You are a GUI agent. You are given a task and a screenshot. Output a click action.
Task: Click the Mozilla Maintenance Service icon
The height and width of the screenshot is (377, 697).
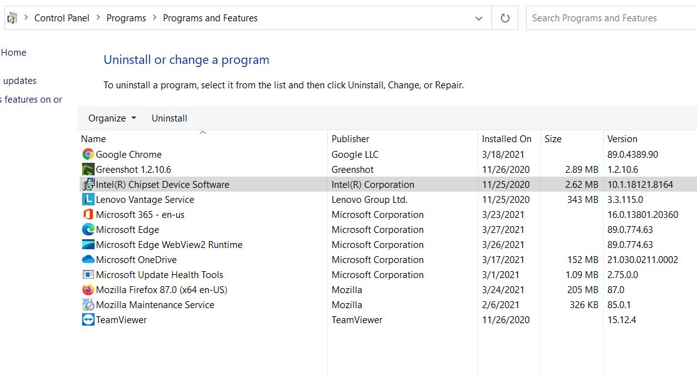[88, 304]
